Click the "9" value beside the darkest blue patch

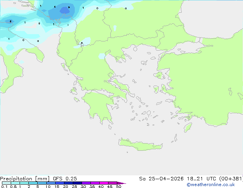click(x=69, y=7)
